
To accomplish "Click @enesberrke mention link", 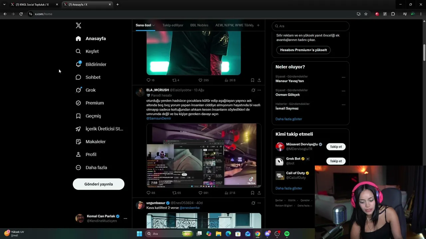I will (190, 208).
